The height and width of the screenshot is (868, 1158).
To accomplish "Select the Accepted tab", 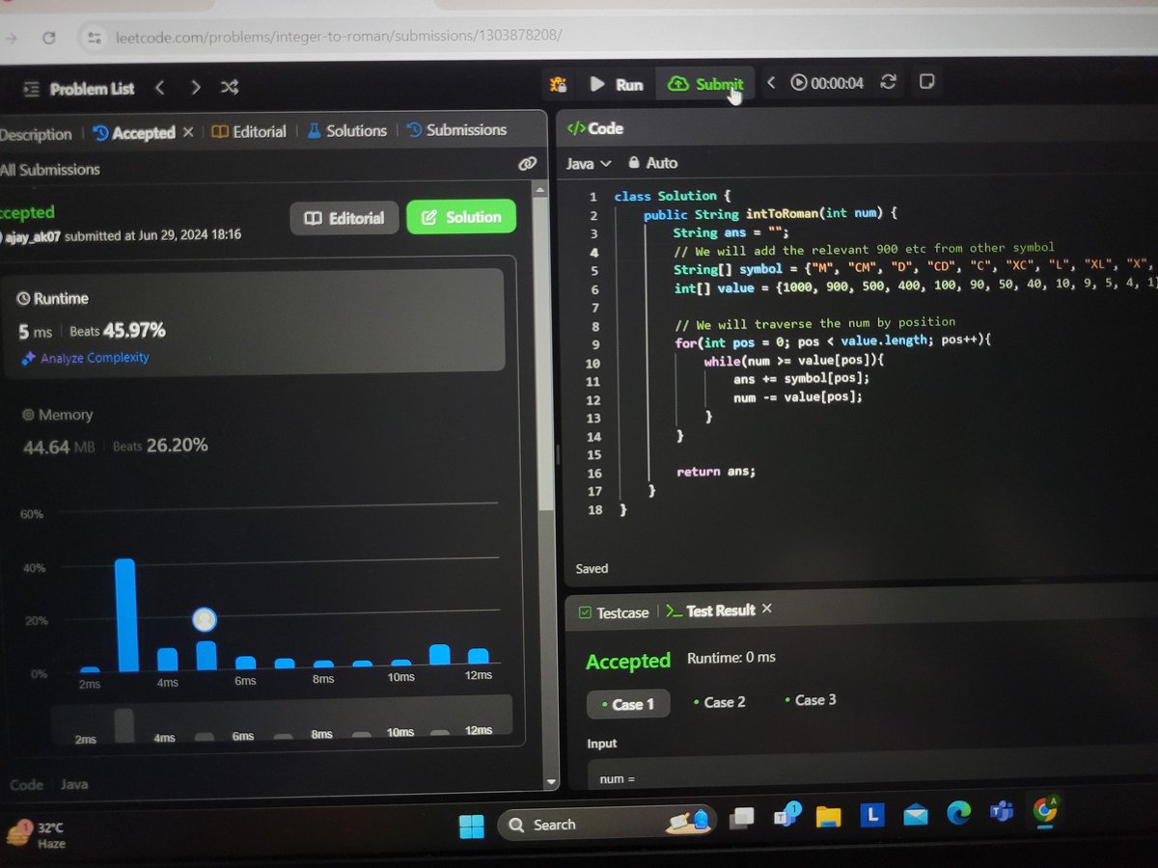I will click(x=134, y=133).
